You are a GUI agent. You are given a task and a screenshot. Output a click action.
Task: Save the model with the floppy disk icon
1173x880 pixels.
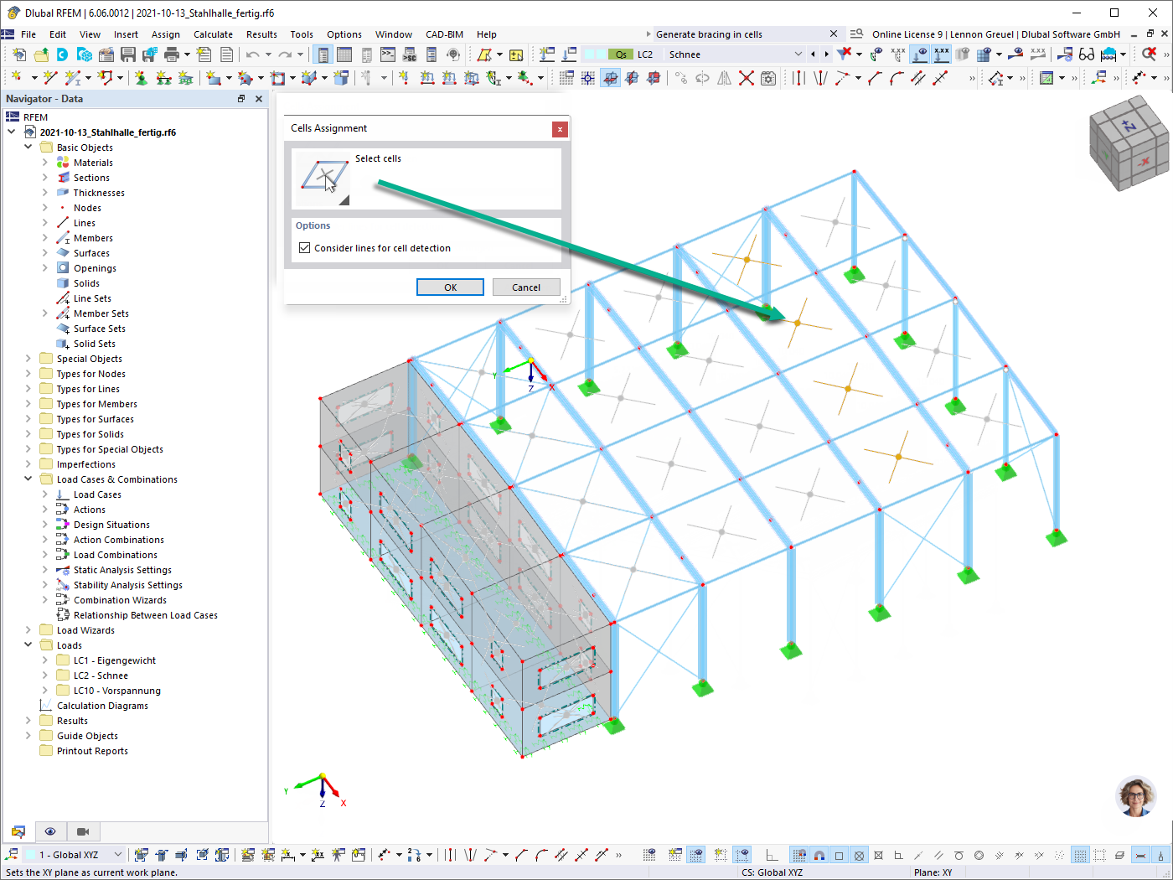click(128, 54)
